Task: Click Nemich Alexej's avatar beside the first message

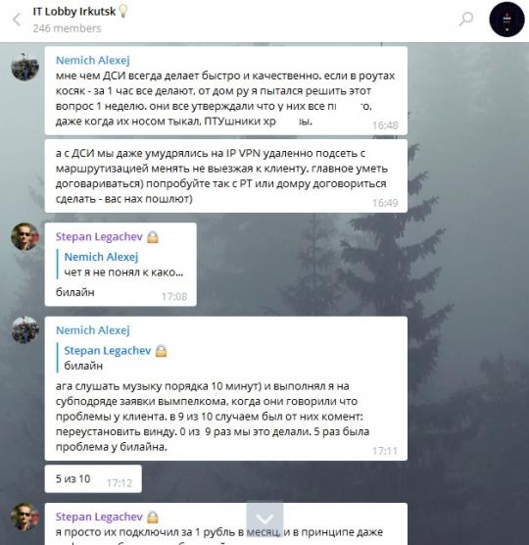Action: coord(25,67)
